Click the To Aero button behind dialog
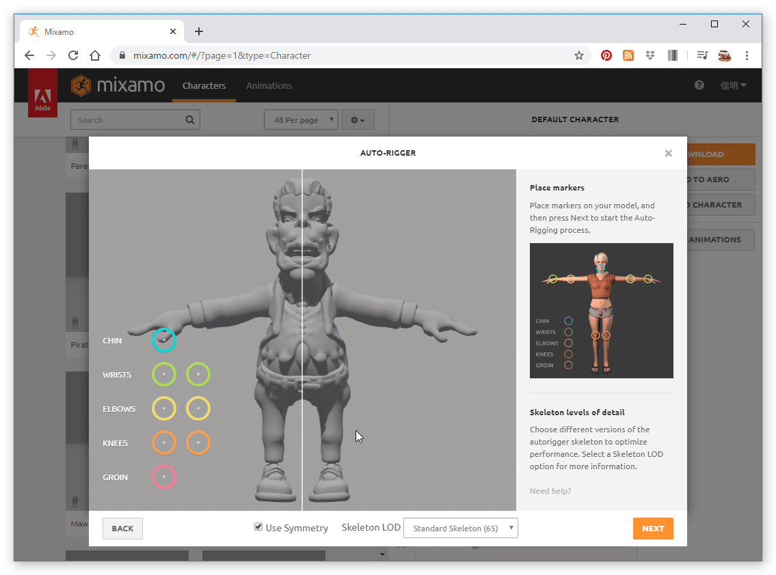Screen dimensions: 776x575 click(x=721, y=180)
